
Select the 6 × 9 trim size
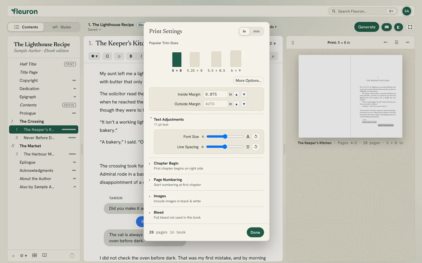[236, 62]
